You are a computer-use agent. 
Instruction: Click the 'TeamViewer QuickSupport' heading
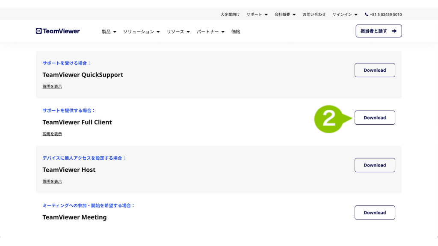coord(83,75)
